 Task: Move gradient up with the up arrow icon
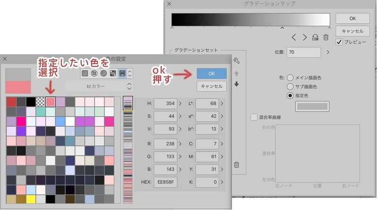coord(237,74)
